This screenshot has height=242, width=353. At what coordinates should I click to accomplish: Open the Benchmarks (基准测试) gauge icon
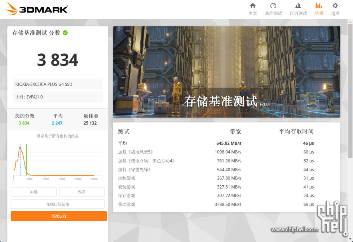(x=273, y=6)
